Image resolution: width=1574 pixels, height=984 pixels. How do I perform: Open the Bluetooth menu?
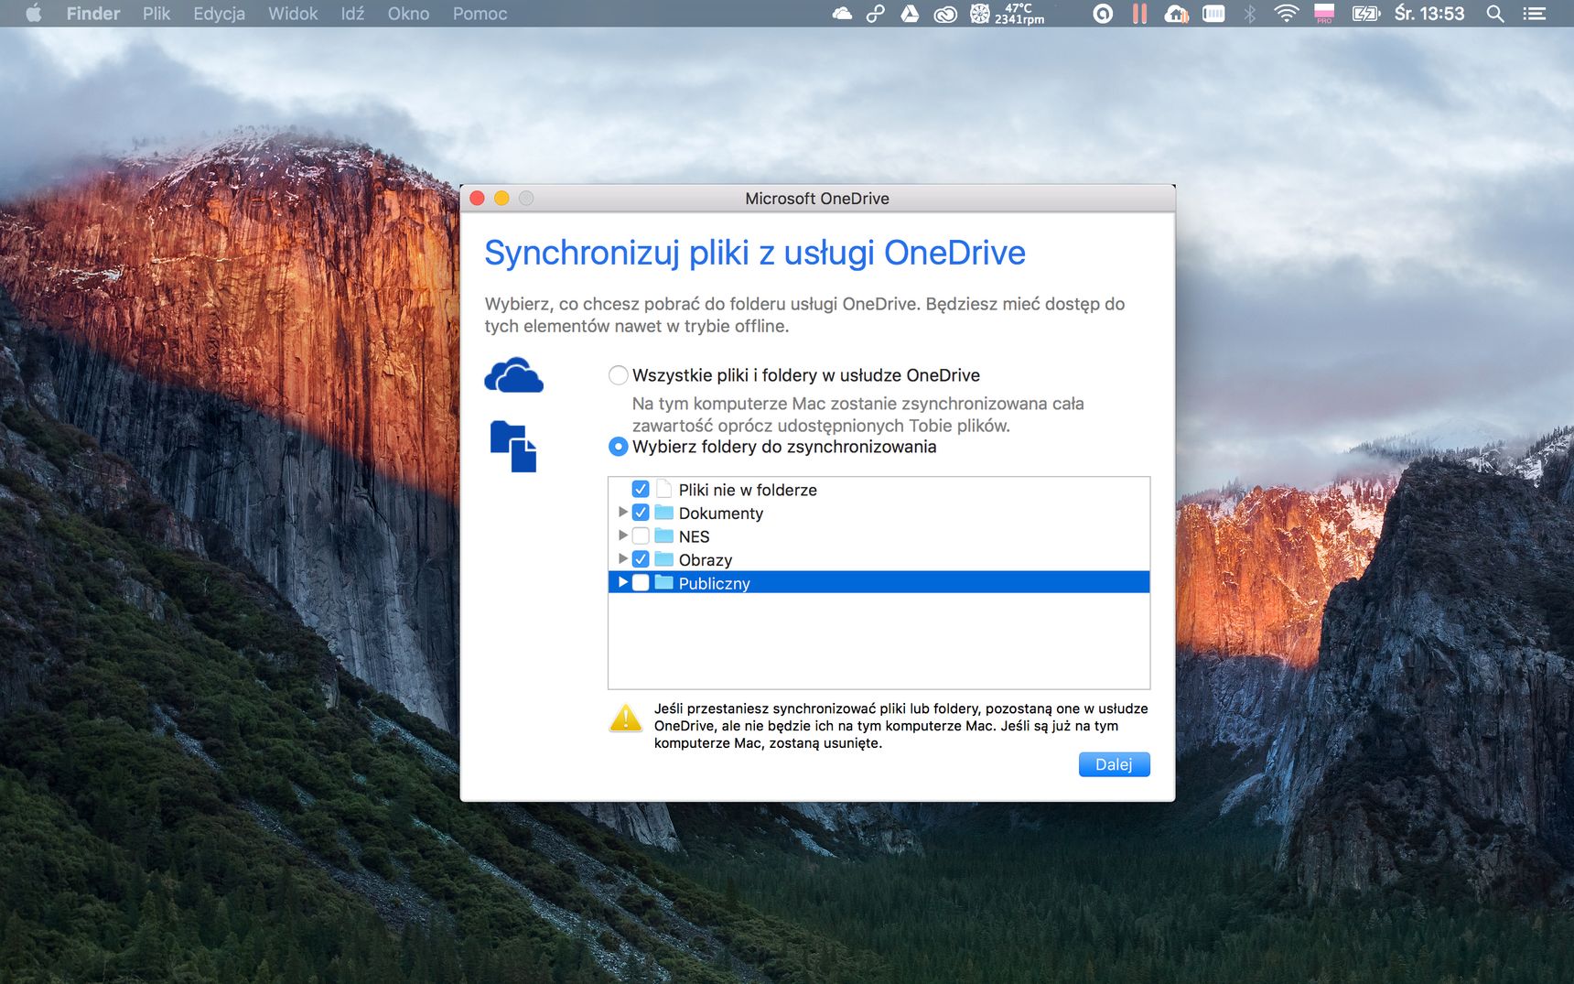pos(1250,14)
